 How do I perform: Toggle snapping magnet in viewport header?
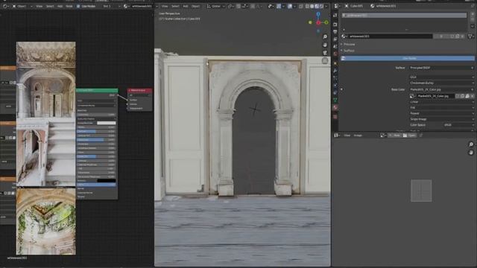click(x=238, y=6)
